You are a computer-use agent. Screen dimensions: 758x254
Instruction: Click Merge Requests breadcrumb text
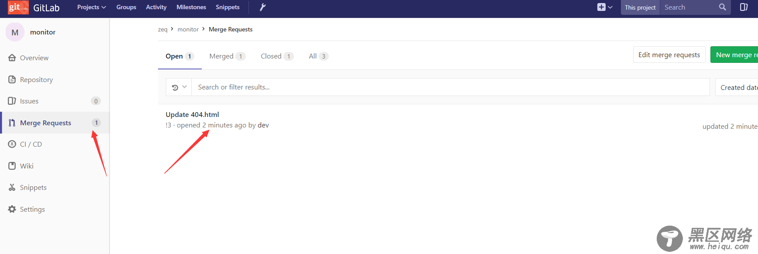coord(231,29)
